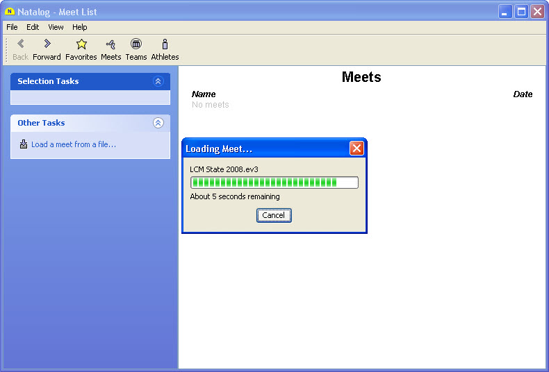Open the View menu
The image size is (549, 372).
56,27
